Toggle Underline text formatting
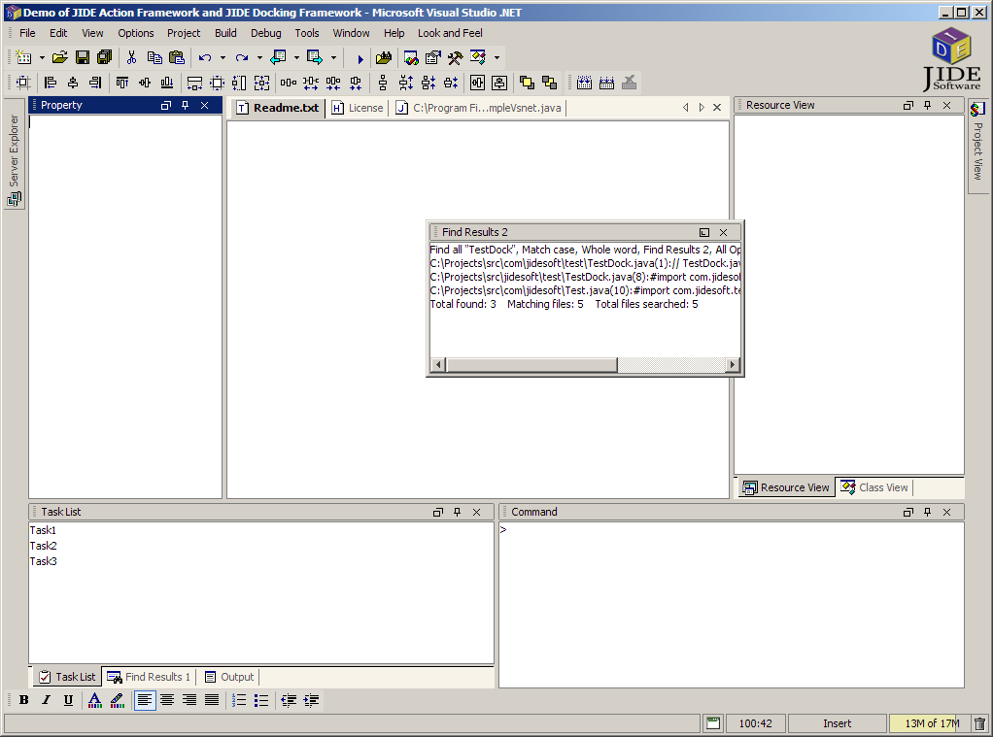993x737 pixels. pyautogui.click(x=68, y=700)
